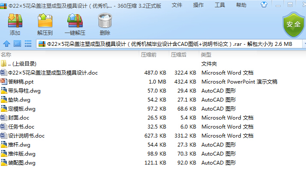Click the Word icon of 设计说明书.doc
The image size is (306, 171).
(x=3, y=135)
